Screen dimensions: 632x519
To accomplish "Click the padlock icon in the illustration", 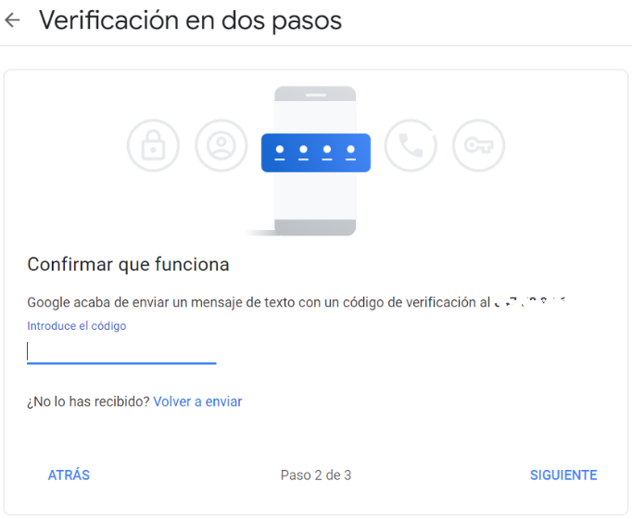I will [153, 146].
